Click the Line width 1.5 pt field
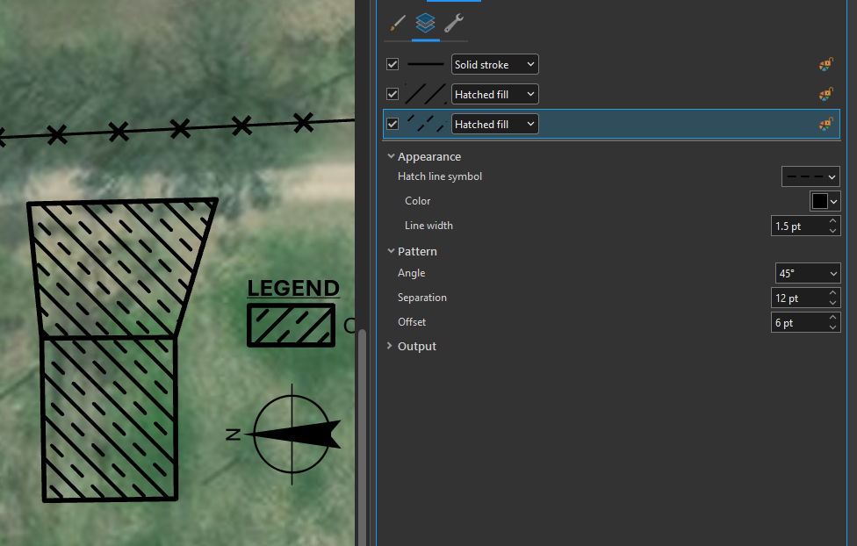Image resolution: width=857 pixels, height=546 pixels. pos(798,226)
